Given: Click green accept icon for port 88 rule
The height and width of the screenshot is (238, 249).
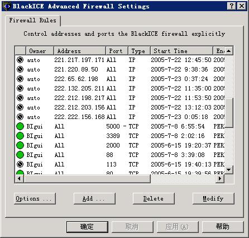Looking at the screenshot, I should (20, 155).
